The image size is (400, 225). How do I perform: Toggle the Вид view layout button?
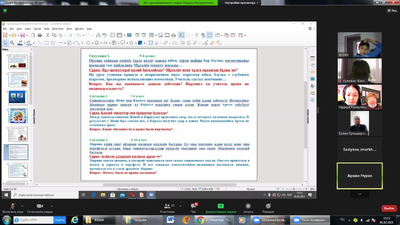point(392,10)
